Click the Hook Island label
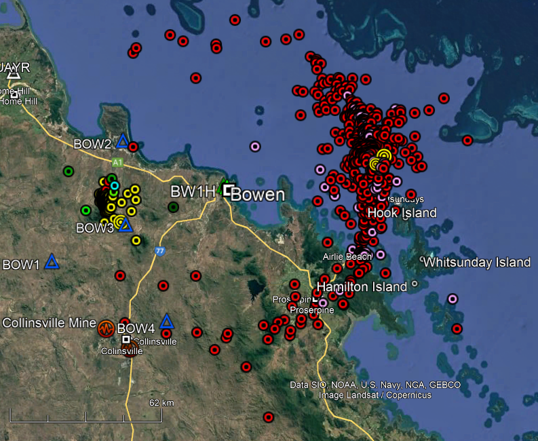The width and height of the screenshot is (538, 441). pos(402,213)
